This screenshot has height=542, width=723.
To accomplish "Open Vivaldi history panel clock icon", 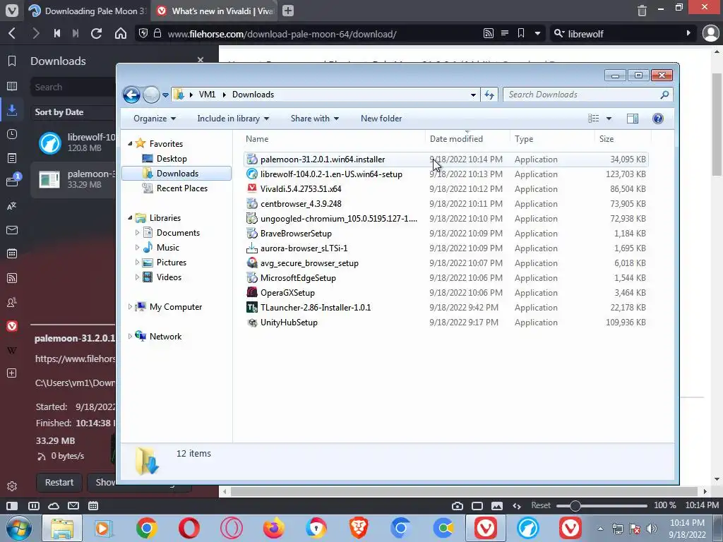I will click(12, 134).
